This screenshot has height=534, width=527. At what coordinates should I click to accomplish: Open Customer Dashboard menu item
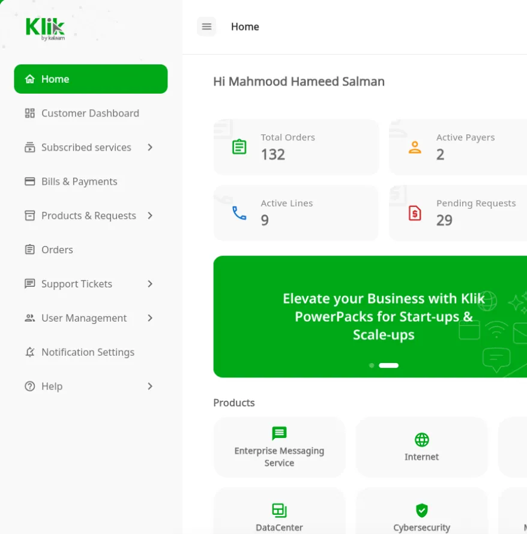[91, 113]
